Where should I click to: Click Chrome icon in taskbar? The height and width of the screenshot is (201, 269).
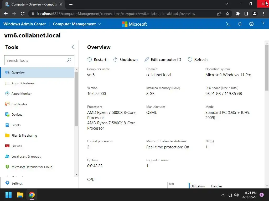click(32, 195)
